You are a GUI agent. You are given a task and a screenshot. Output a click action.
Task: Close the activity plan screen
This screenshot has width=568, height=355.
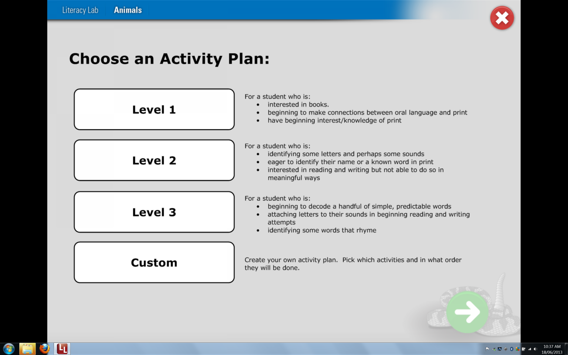[502, 18]
